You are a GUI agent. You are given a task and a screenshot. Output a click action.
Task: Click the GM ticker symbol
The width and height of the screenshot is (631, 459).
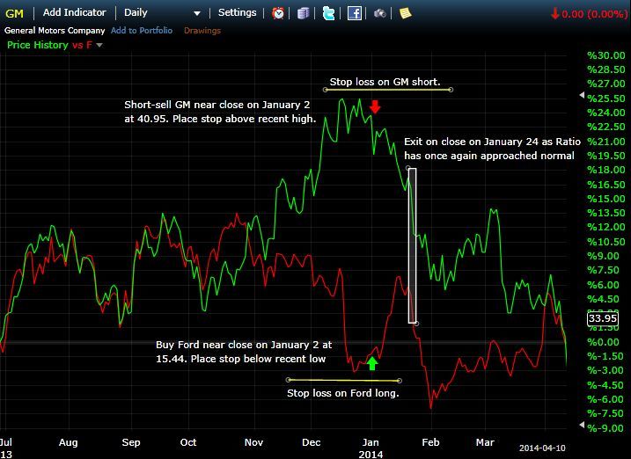click(14, 13)
